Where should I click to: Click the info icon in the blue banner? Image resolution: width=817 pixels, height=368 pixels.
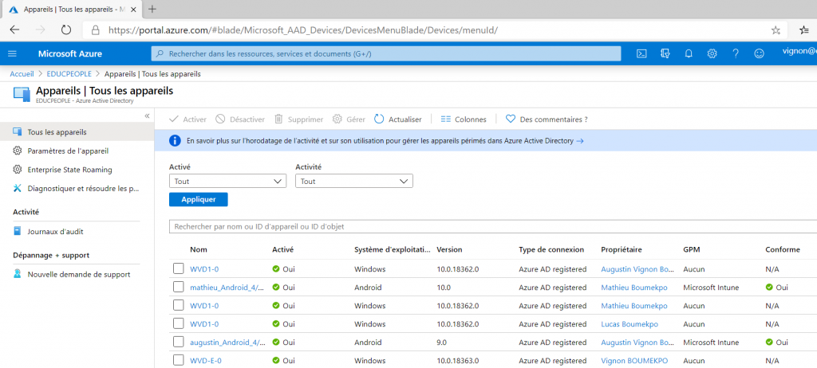coord(175,140)
